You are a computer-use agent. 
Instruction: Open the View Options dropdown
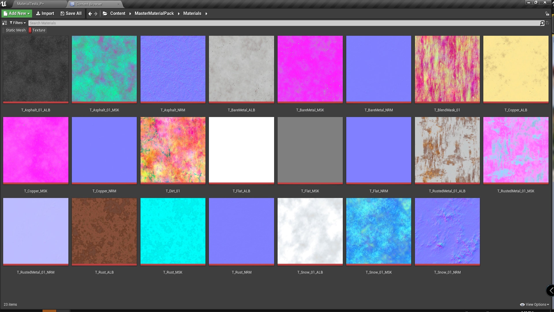(534, 304)
